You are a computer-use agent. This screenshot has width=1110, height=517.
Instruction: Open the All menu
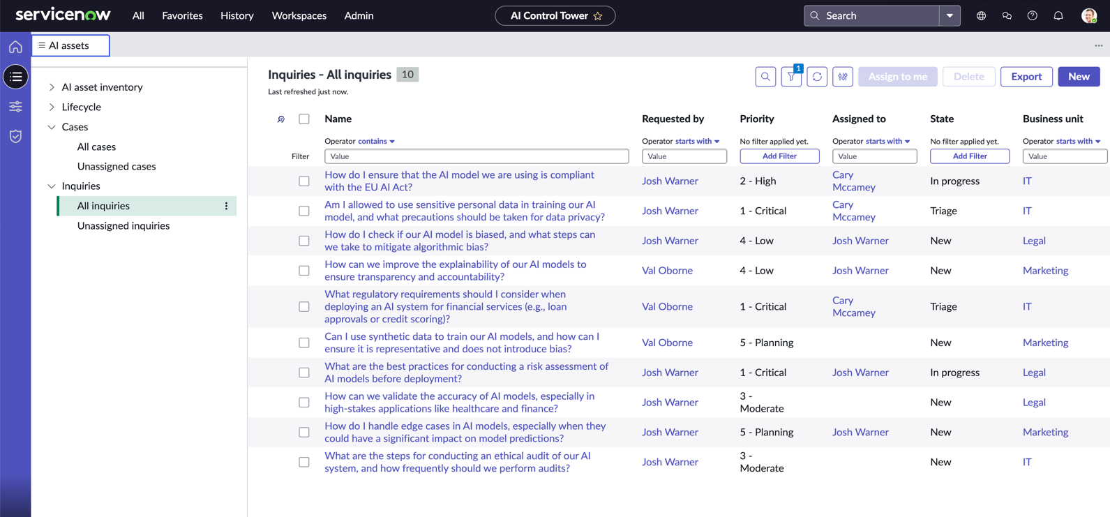[138, 15]
